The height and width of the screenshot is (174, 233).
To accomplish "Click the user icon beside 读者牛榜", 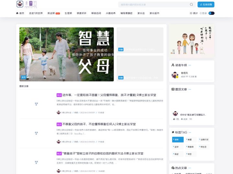I will pyautogui.click(x=173, y=65).
